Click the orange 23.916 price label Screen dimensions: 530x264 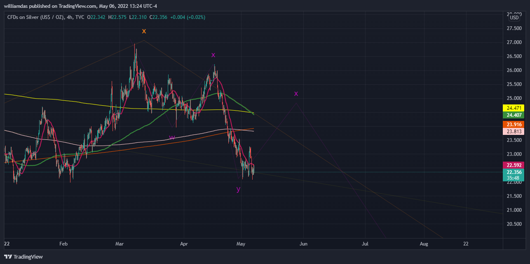click(x=513, y=124)
